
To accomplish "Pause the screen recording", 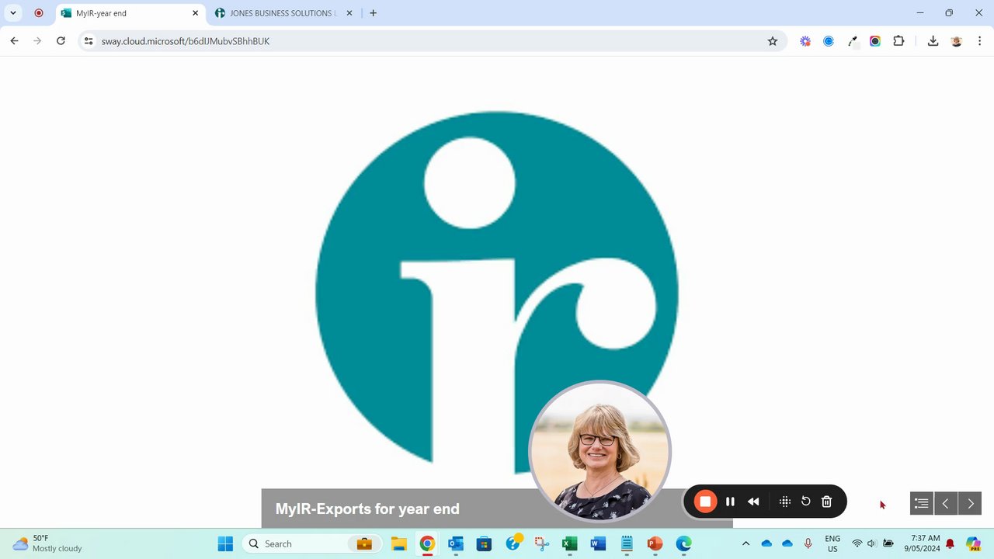I will point(730,502).
